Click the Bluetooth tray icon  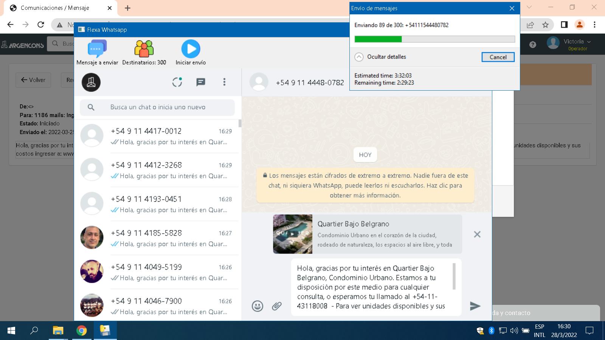pyautogui.click(x=492, y=331)
